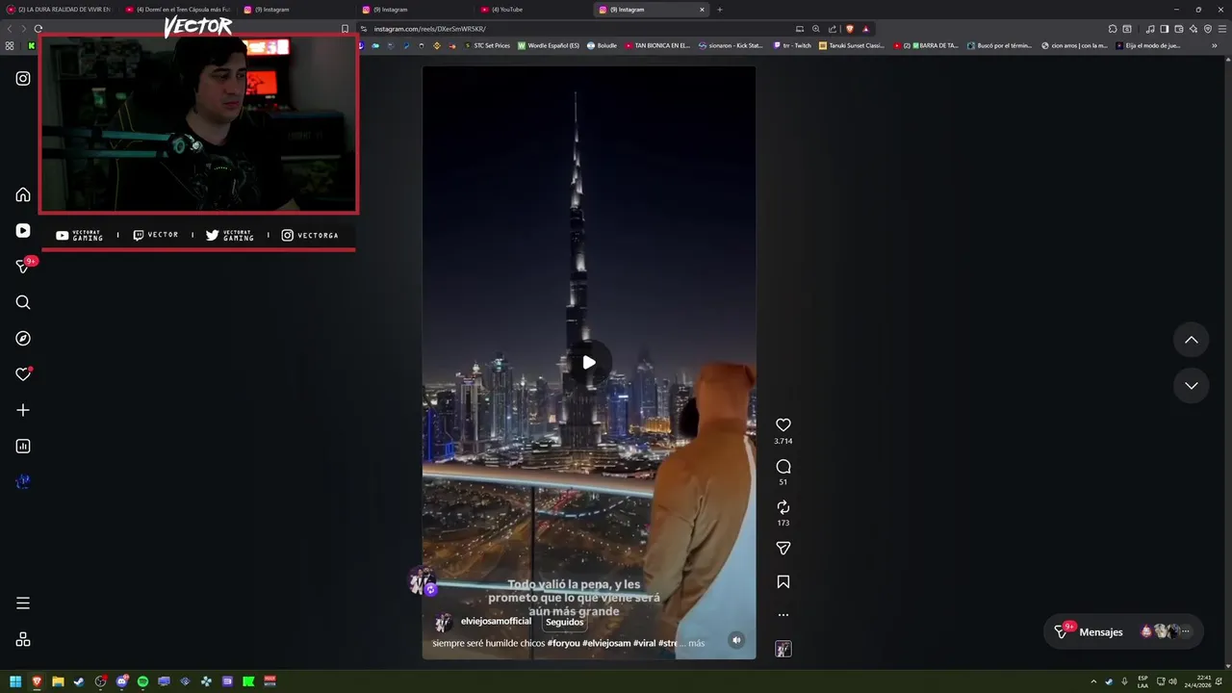Play the paused reel video

pos(589,363)
